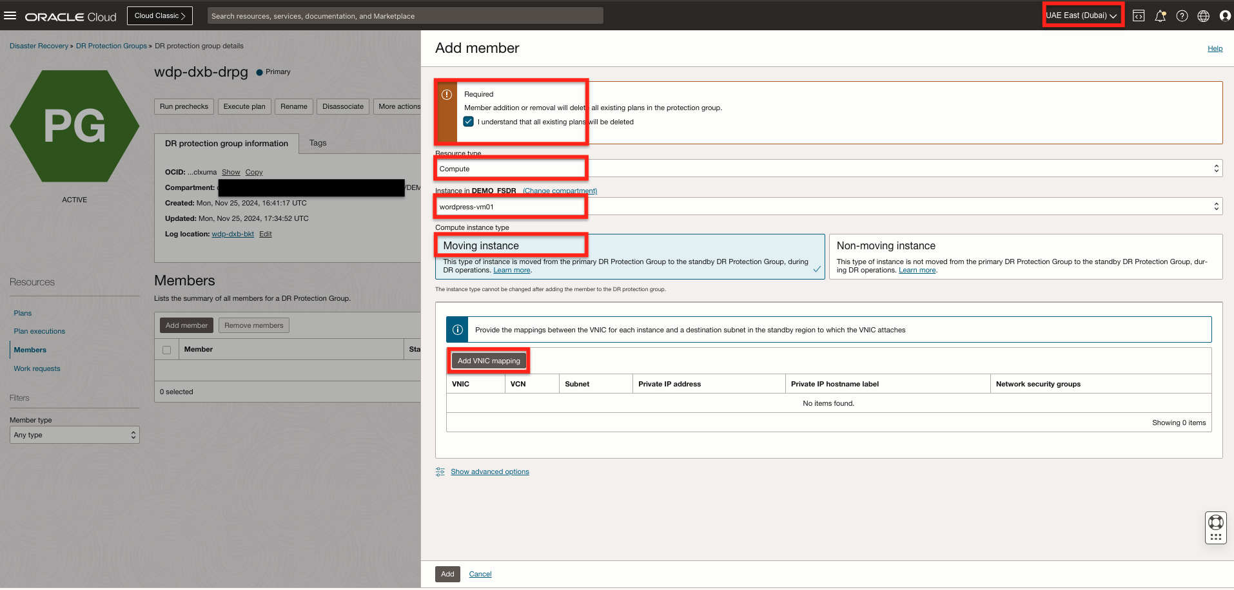
Task: Open the user profile avatar
Action: coord(1225,16)
